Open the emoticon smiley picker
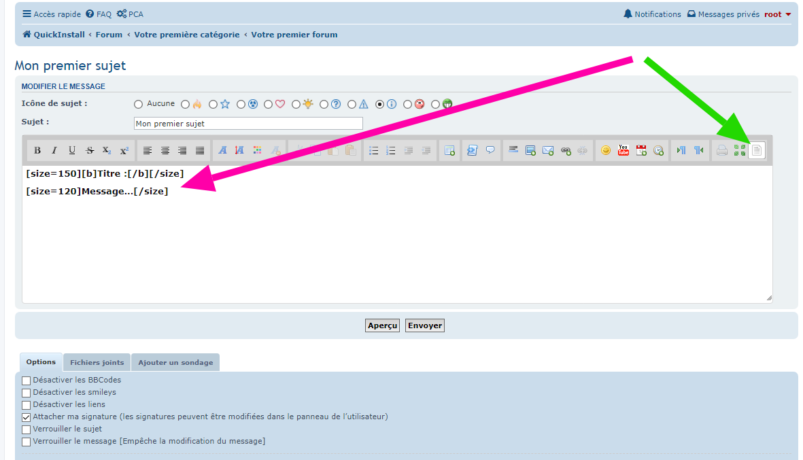The image size is (803, 460). tap(606, 151)
